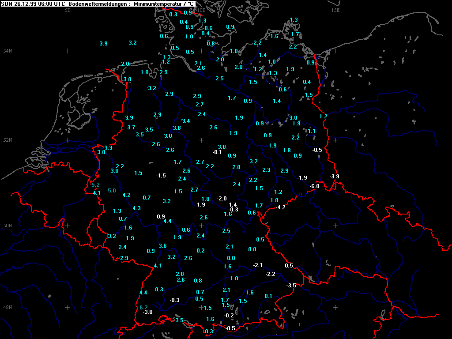The height and width of the screenshot is (339, 452).
Task: Click the 5.2 station value
Action: tap(95, 185)
